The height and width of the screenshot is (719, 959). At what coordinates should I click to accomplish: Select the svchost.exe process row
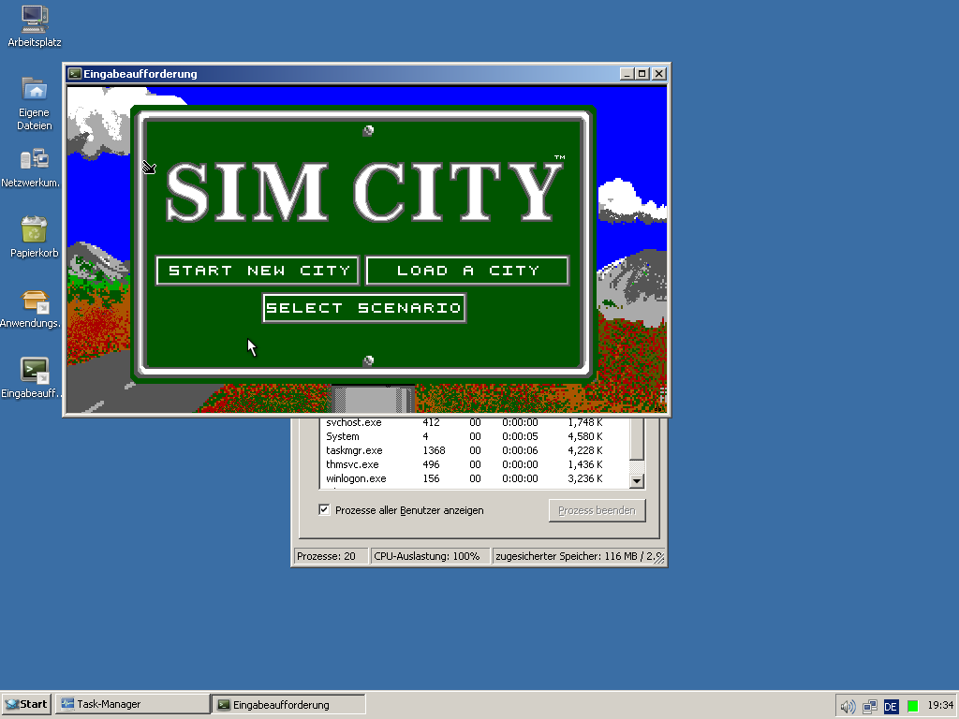coord(474,422)
